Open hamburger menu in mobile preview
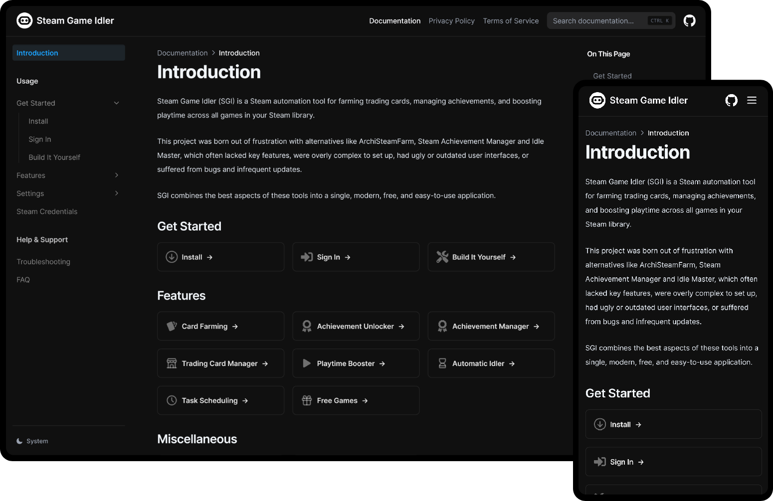773x501 pixels. [x=752, y=101]
